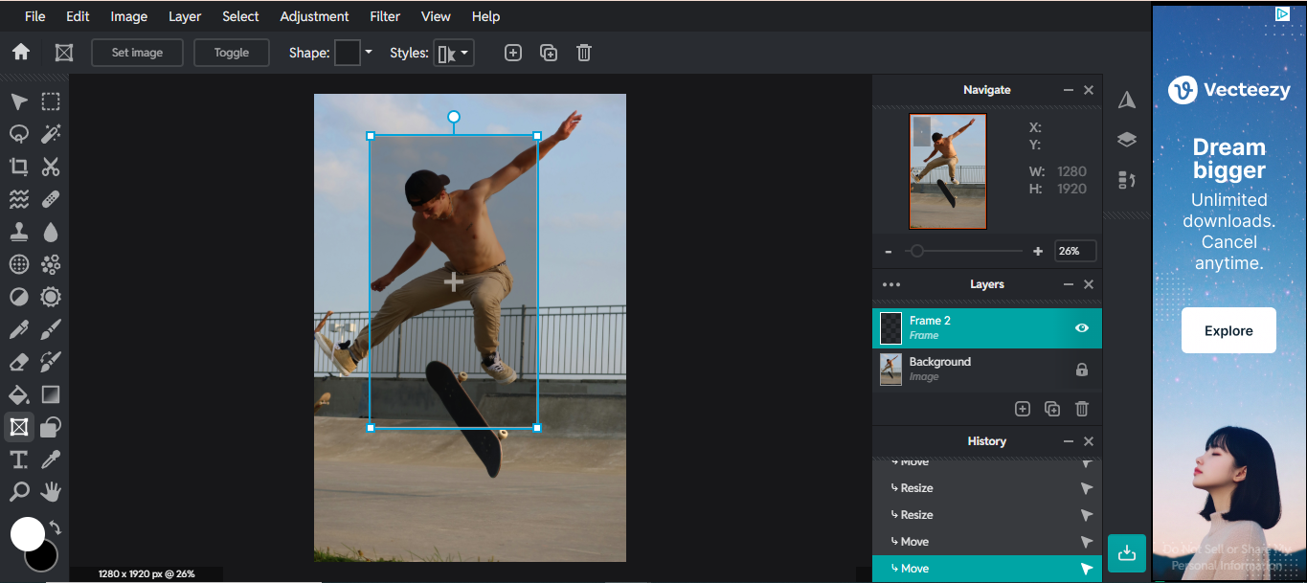Viewport: 1307px width, 583px height.
Task: Unlock the Background layer
Action: (1080, 370)
